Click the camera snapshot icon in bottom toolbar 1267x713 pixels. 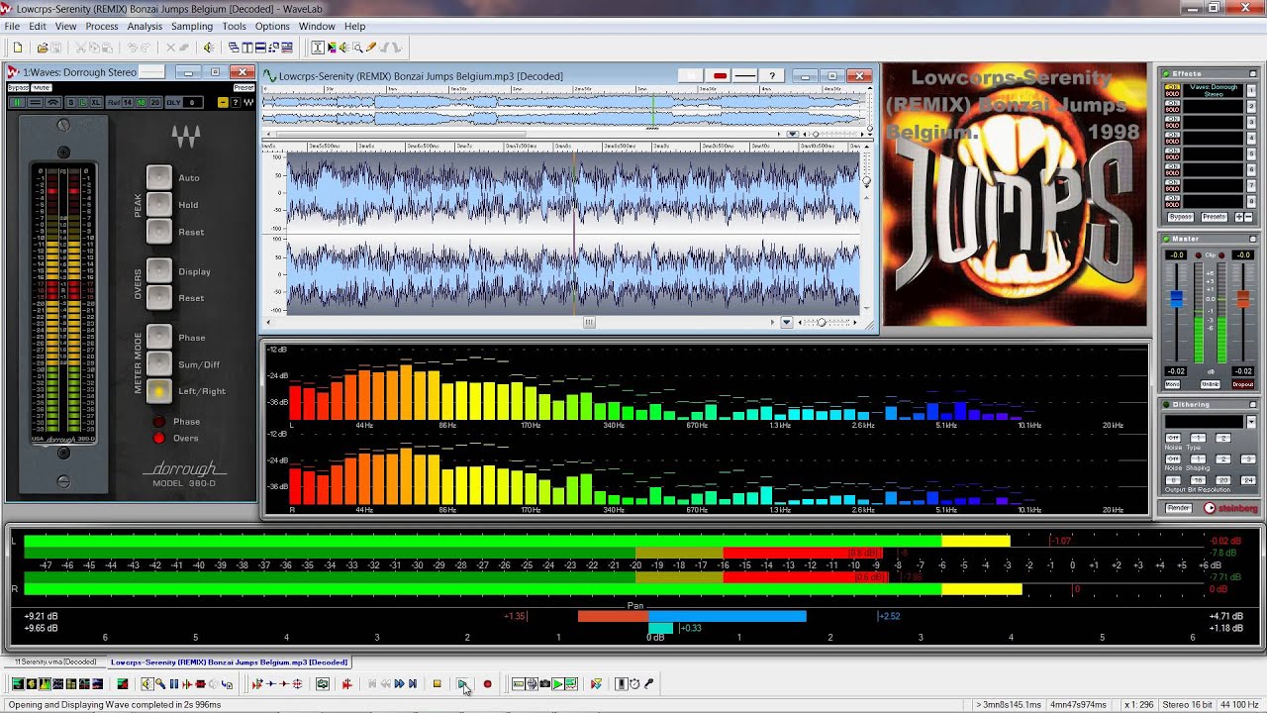545,683
